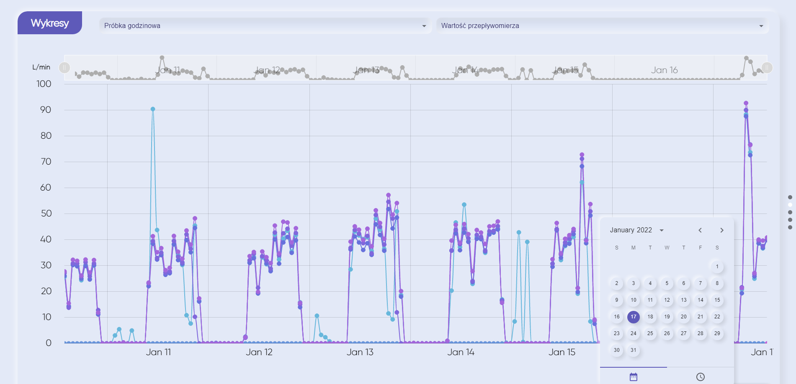The image size is (796, 384).
Task: Select day 10 in the calendar
Action: pyautogui.click(x=633, y=300)
